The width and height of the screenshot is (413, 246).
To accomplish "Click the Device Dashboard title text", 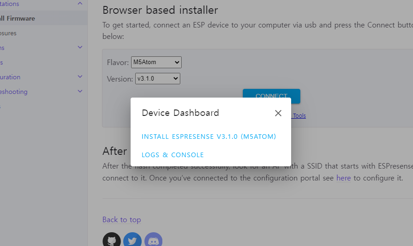I will point(180,113).
